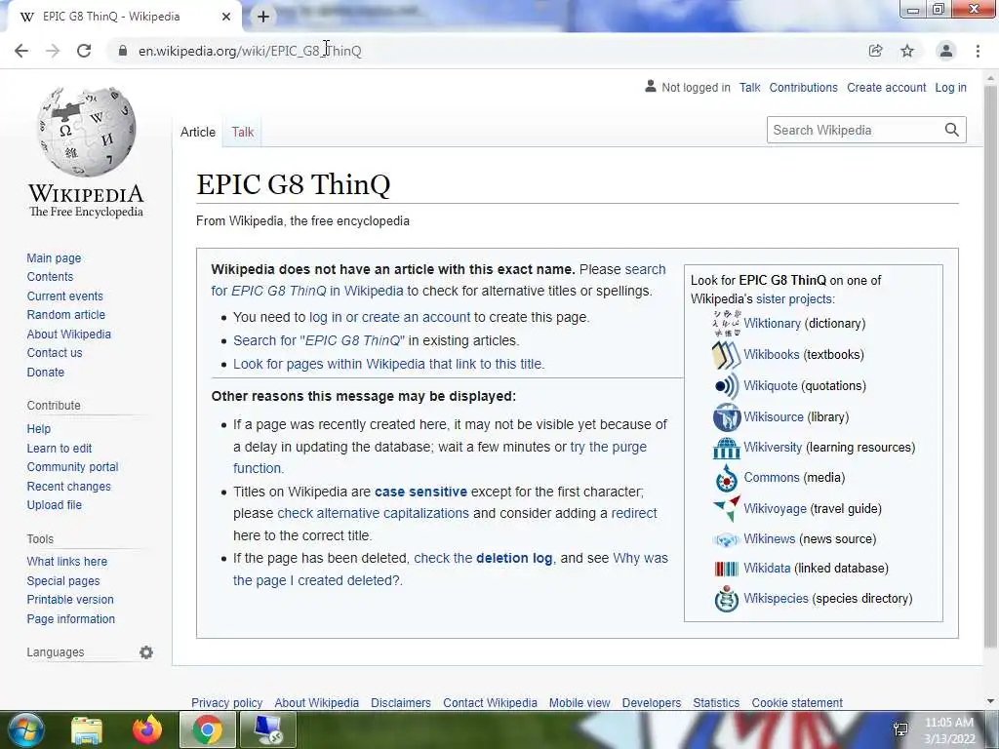Screen dimensions: 999x749
Task: Reload the Wikipedia page
Action: (84, 51)
